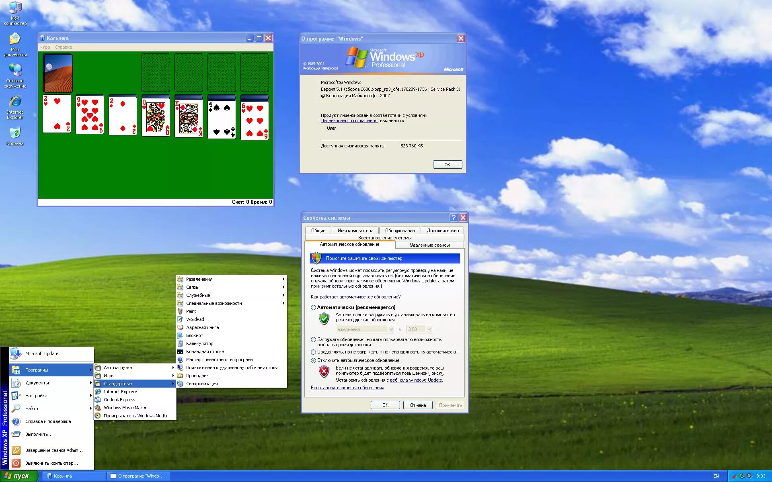Expand the Игры submenu
This screenshot has width=772, height=482.
(109, 375)
